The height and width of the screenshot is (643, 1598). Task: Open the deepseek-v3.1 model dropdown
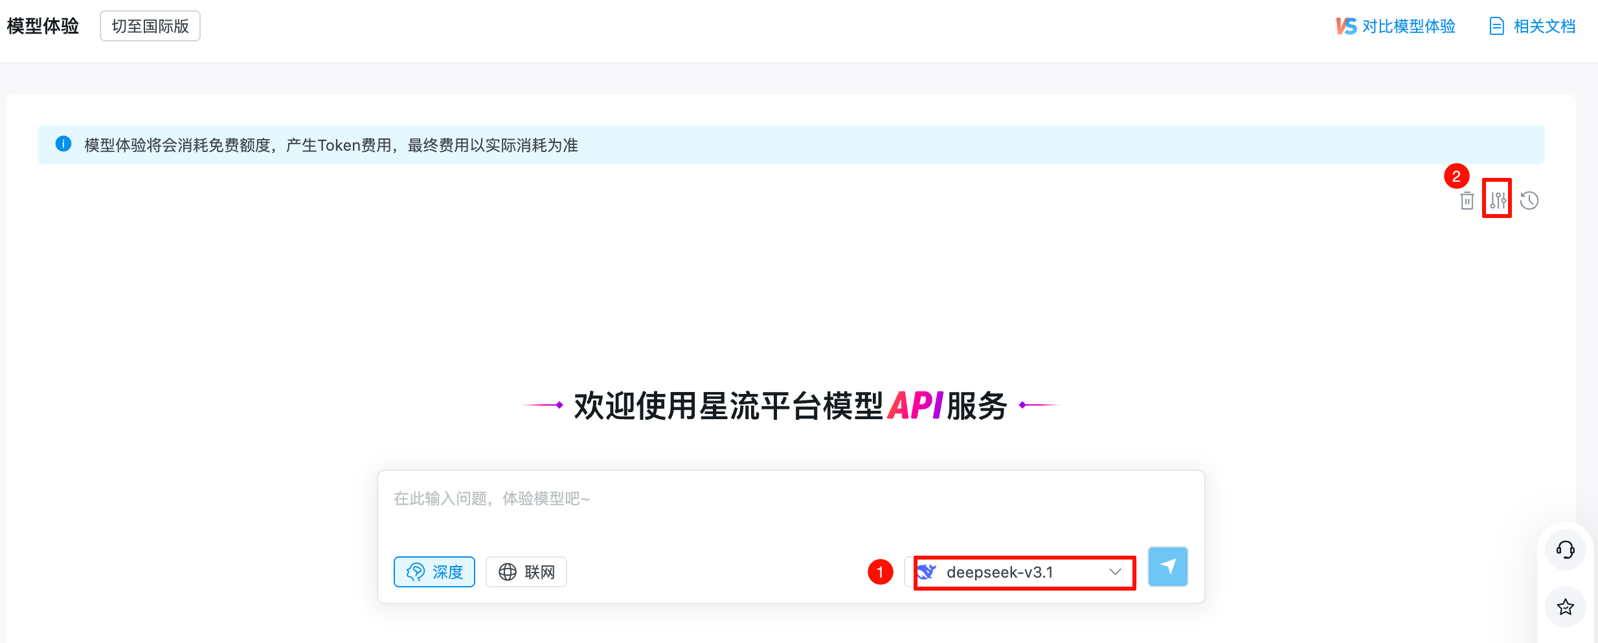click(x=1020, y=572)
